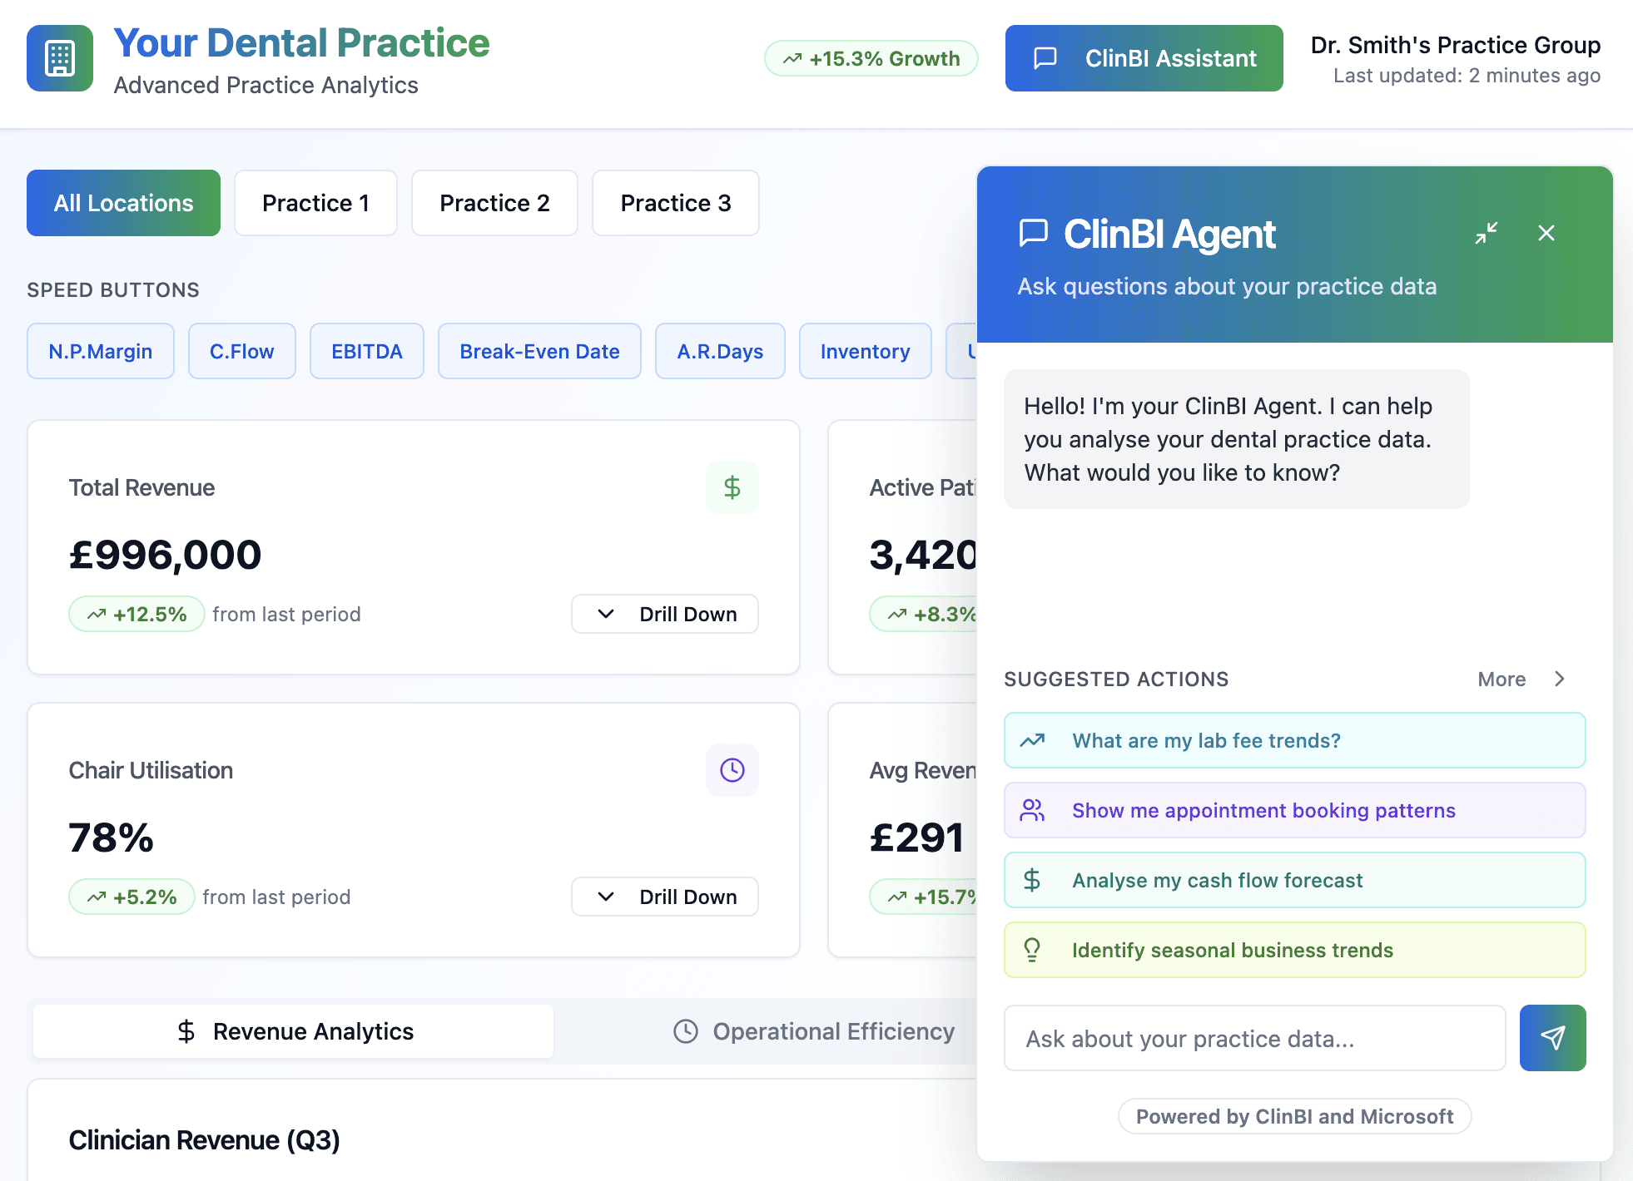Expand More suggested actions chevron
The height and width of the screenshot is (1181, 1633).
[1558, 679]
